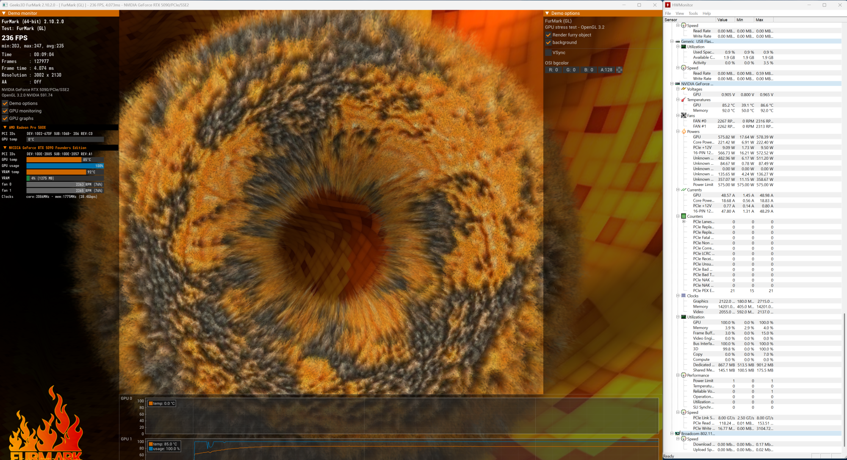847x460 pixels.
Task: Click the Powers flame icon
Action: point(684,132)
